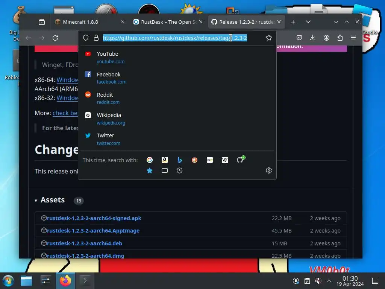Open the Extensions puzzle icon
Image resolution: width=385 pixels, height=289 pixels.
point(340,38)
